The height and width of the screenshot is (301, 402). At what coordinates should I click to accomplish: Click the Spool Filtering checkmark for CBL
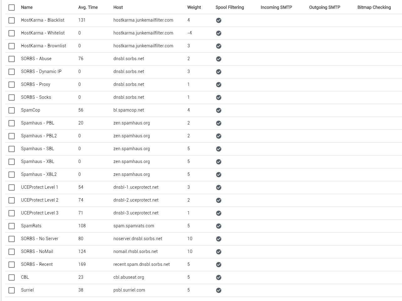[x=219, y=277]
